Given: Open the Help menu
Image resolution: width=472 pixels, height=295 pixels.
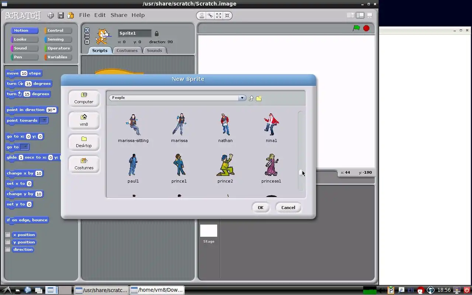Looking at the screenshot, I should (138, 15).
